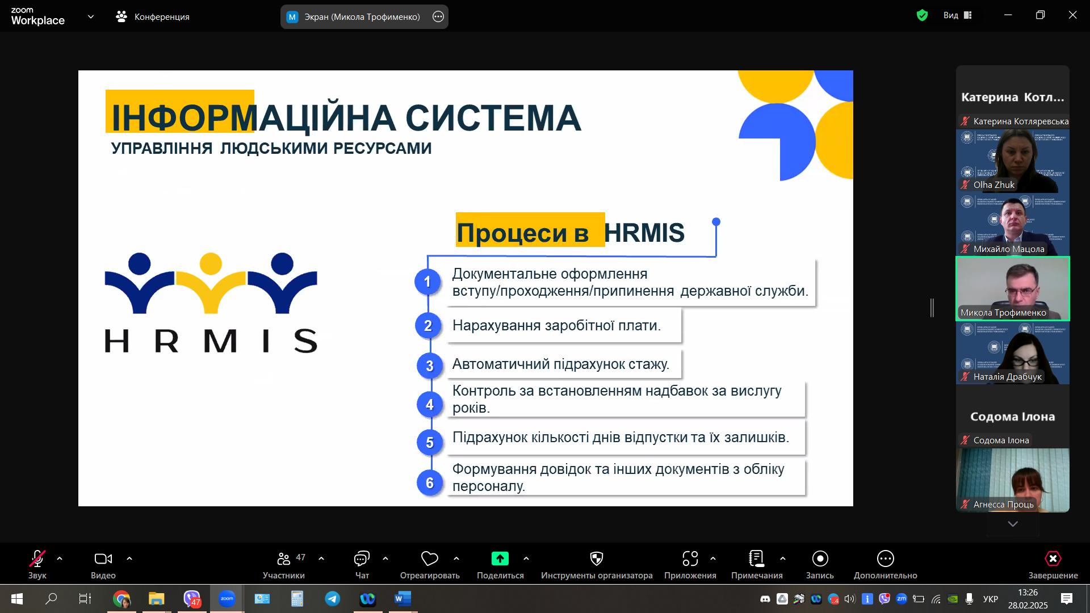Expand audio options arrow next to Звук
The height and width of the screenshot is (613, 1090).
[60, 559]
